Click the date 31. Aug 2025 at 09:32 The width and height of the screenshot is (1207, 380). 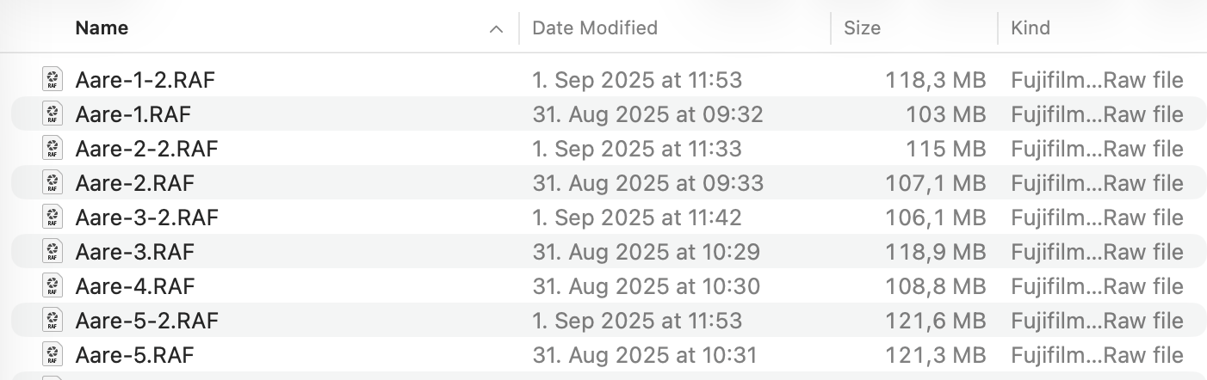[647, 114]
